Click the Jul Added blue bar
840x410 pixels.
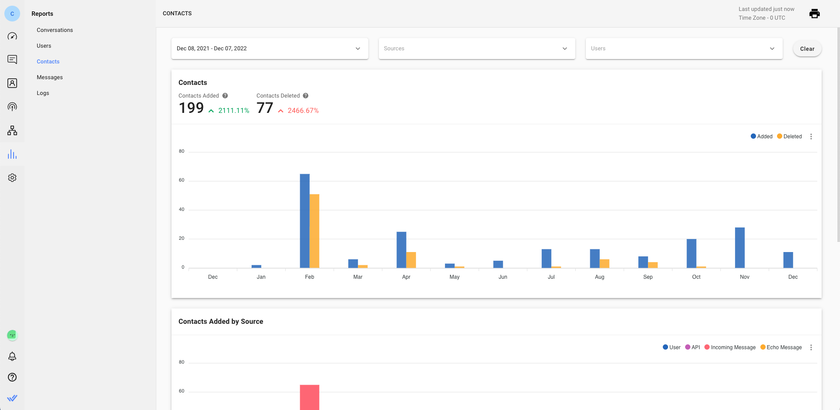pyautogui.click(x=546, y=259)
